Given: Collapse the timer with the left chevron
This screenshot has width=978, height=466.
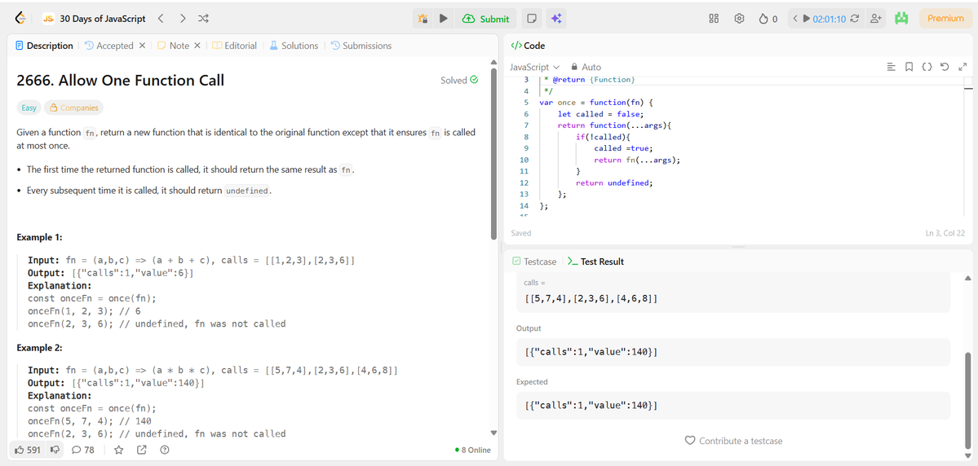Looking at the screenshot, I should click(794, 19).
